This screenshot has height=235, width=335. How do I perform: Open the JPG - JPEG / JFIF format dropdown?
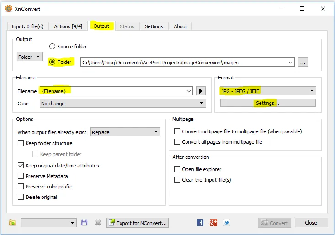tap(268, 91)
